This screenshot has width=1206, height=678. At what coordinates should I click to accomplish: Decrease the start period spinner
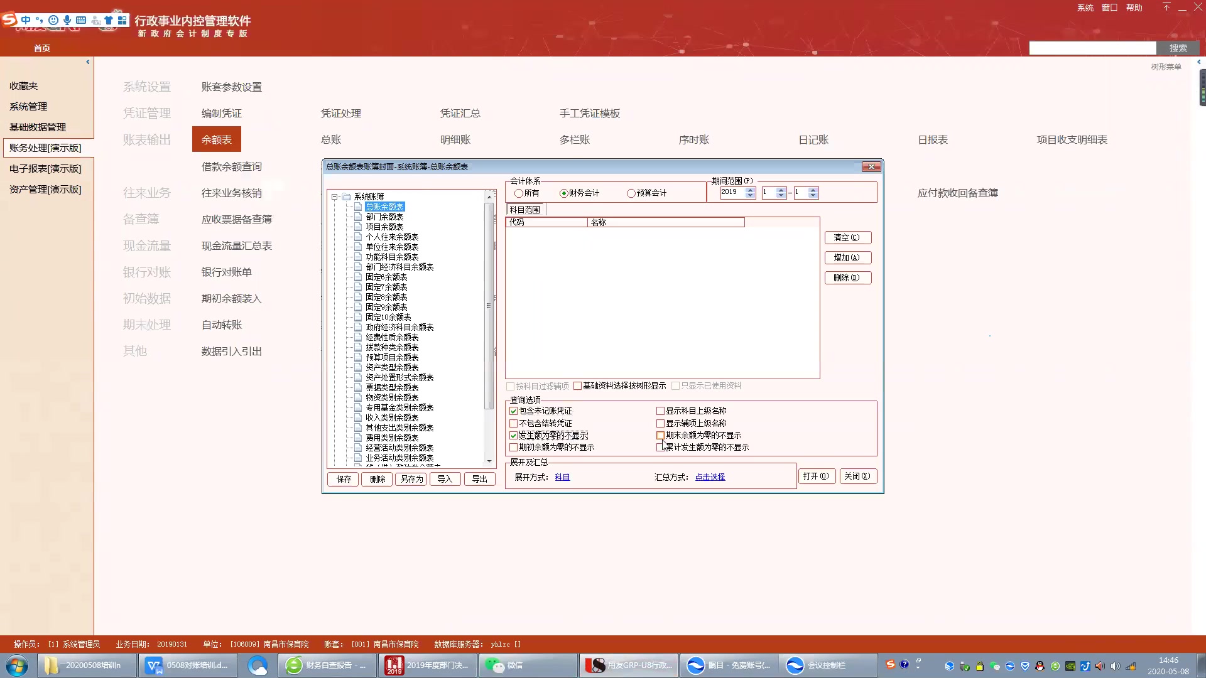[781, 196]
